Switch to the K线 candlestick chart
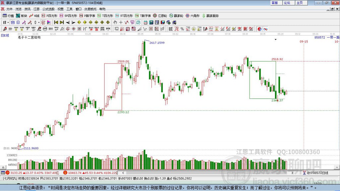Viewport: 340px width, 191px height. 34,16
